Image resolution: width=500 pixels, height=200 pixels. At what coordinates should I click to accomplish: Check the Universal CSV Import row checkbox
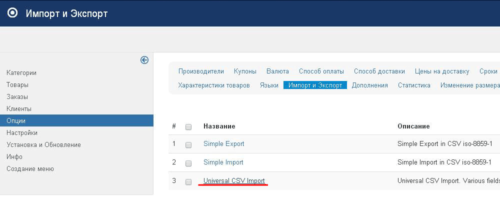pos(188,181)
